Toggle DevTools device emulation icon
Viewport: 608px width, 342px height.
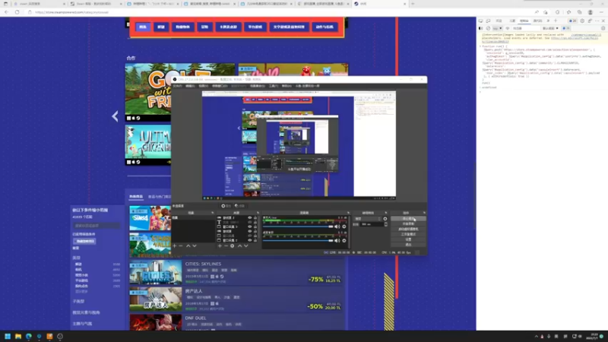pyautogui.click(x=488, y=21)
